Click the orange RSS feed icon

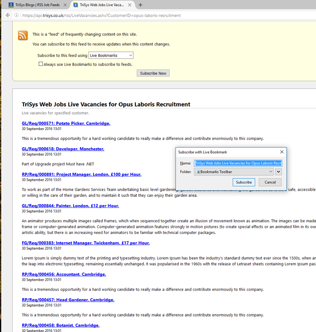pos(23,35)
